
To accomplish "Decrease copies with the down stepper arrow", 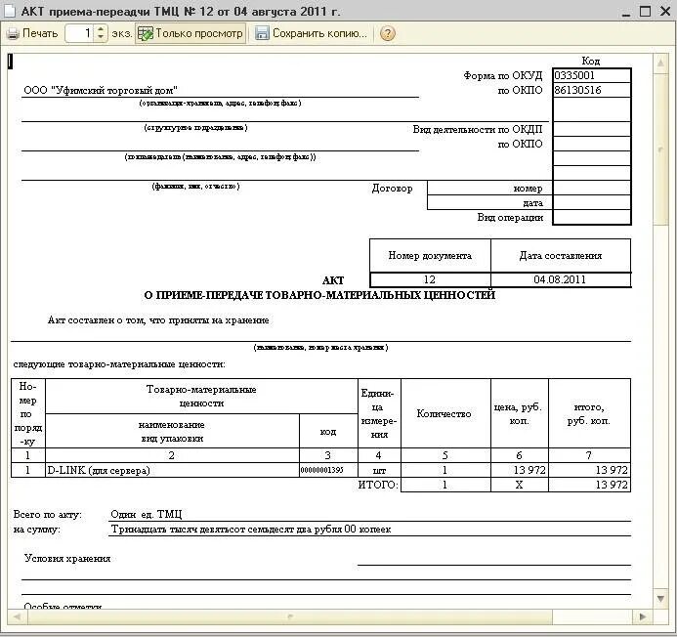I will 101,38.
